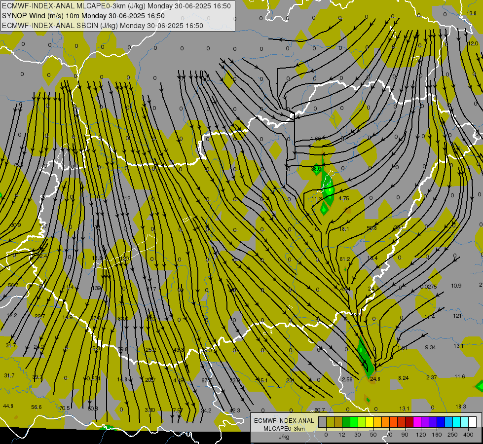483x444 pixels.
Task: Click the legend tick label 400
Action: [468, 435]
